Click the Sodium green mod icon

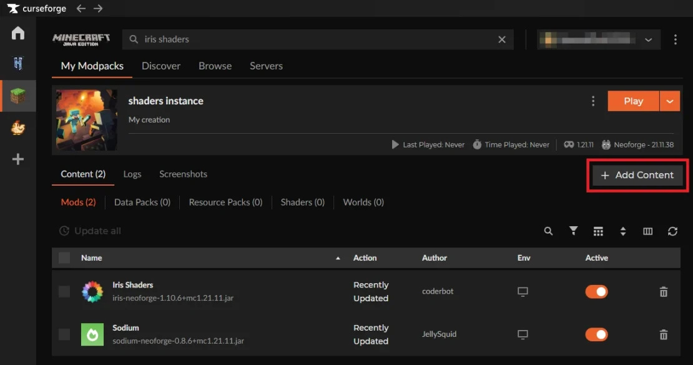click(x=92, y=334)
